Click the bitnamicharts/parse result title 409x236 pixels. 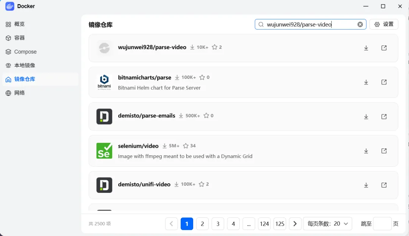coord(145,77)
